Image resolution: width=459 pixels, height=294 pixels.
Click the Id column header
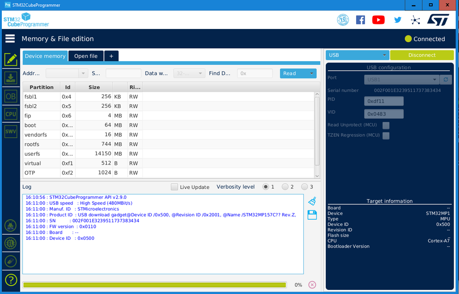pos(68,87)
